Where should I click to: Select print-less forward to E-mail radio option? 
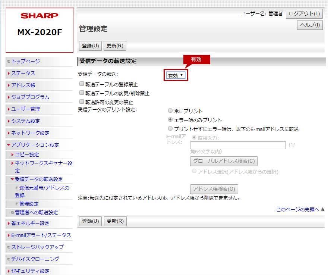point(170,129)
